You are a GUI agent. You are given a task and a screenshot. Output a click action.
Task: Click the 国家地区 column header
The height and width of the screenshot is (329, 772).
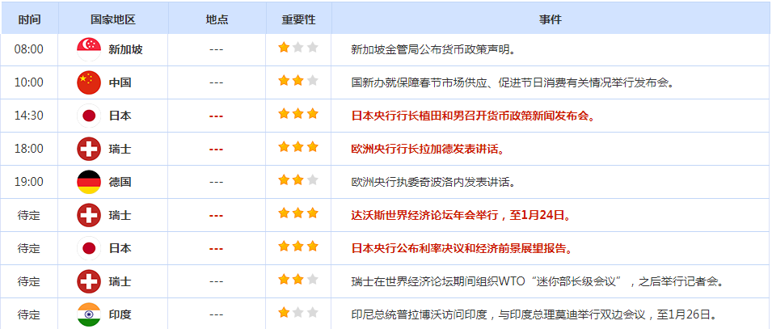(112, 19)
